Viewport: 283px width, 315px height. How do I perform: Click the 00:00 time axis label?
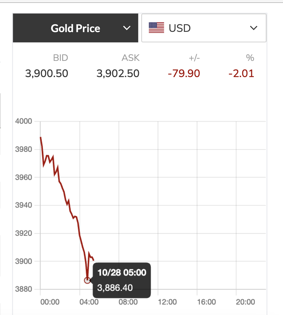tap(50, 302)
